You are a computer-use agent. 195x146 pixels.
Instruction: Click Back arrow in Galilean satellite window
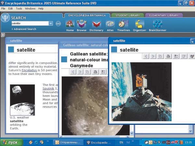[73, 72]
